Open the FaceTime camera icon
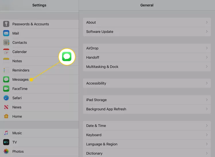 6,89
